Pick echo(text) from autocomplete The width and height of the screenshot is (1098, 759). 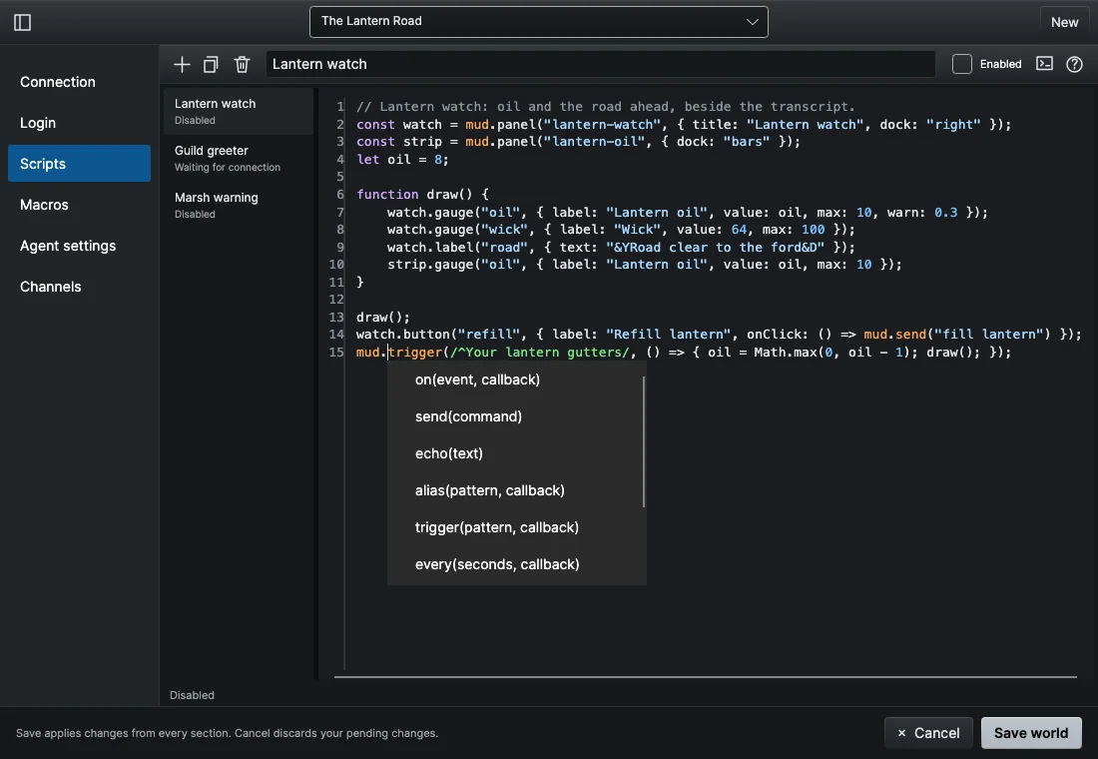point(516,453)
